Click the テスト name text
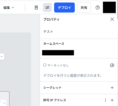Image resolution: width=118 pixels, height=106 pixels. click(x=48, y=32)
